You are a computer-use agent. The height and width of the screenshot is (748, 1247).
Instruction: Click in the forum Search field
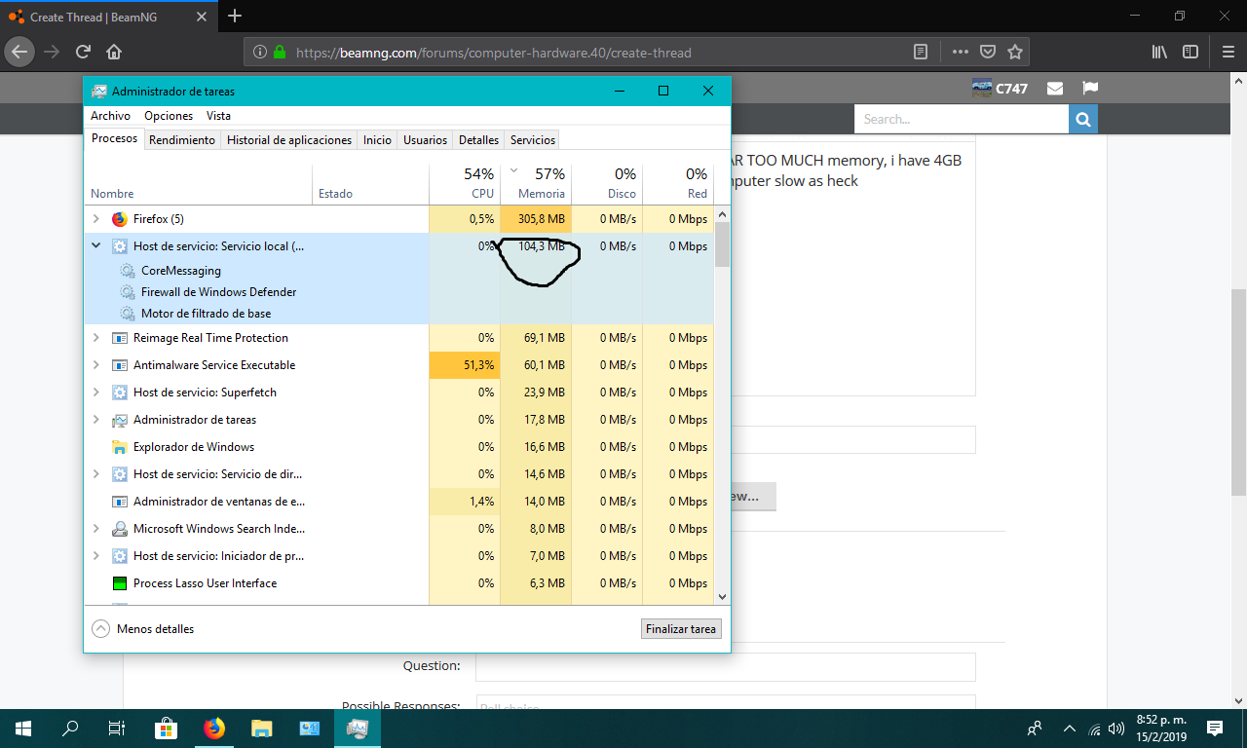pyautogui.click(x=962, y=119)
